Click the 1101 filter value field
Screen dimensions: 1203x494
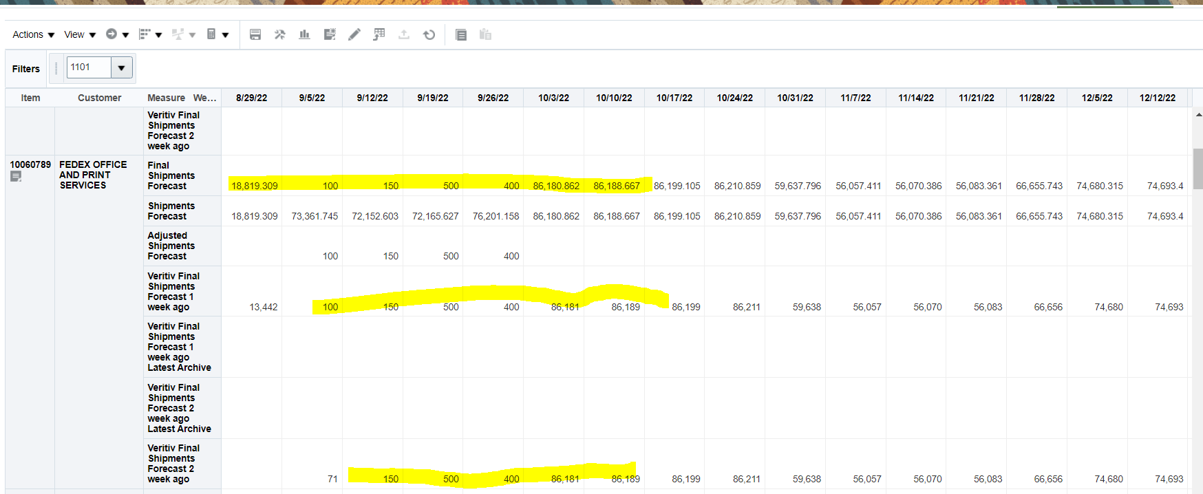pos(89,67)
